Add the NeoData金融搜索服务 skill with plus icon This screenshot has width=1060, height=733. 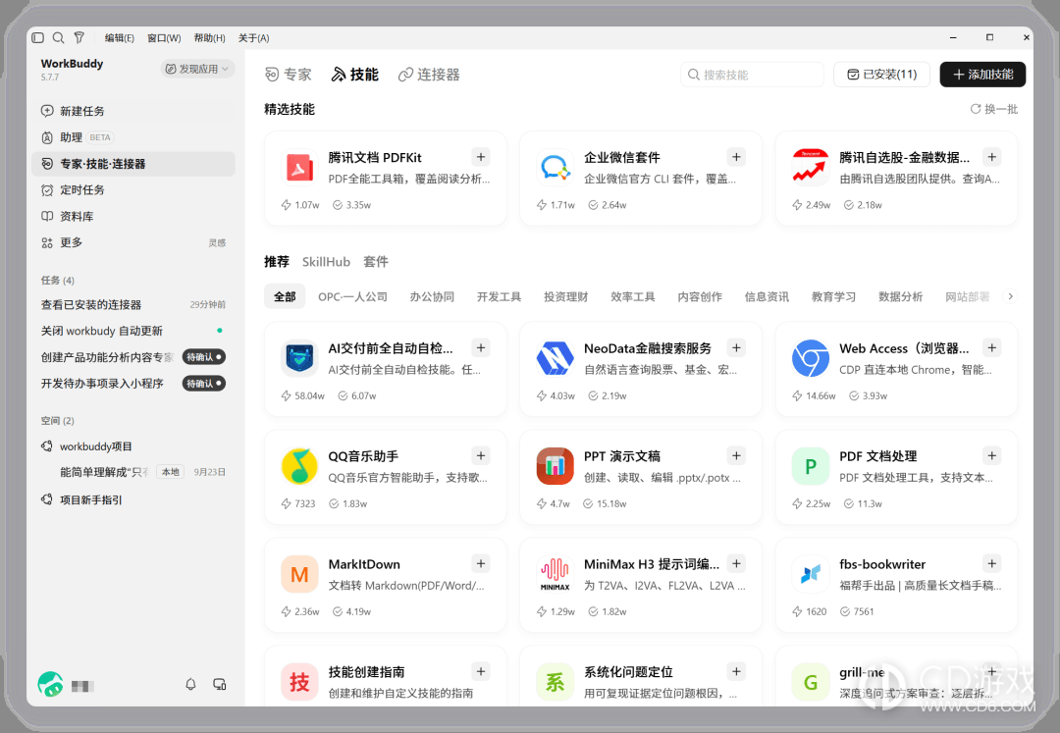736,348
